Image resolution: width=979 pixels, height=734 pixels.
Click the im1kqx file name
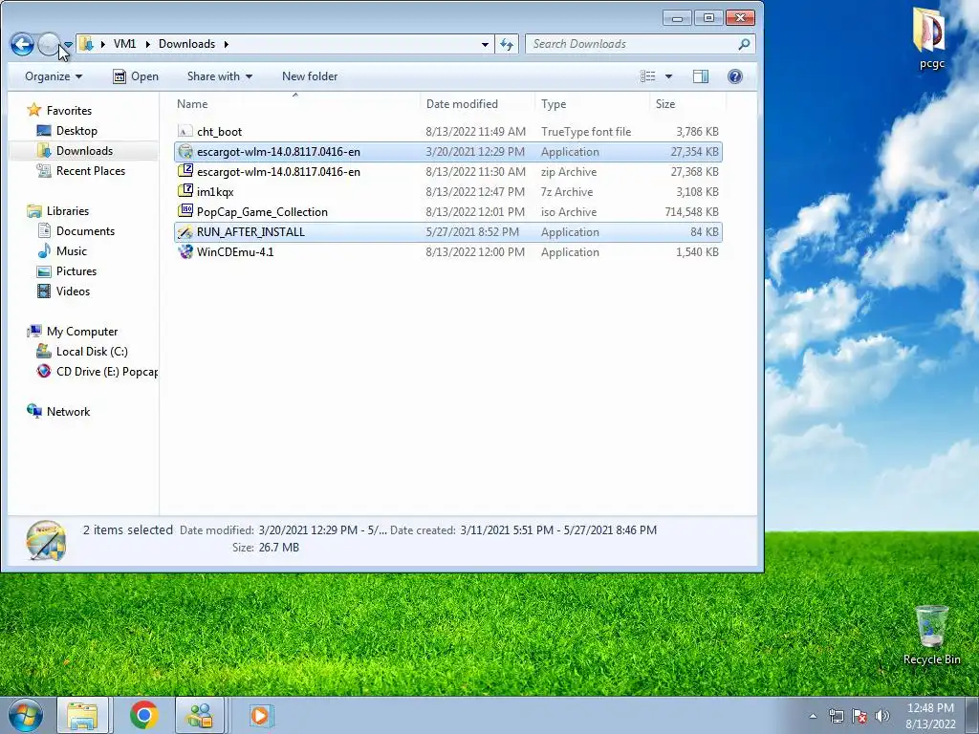click(x=215, y=191)
